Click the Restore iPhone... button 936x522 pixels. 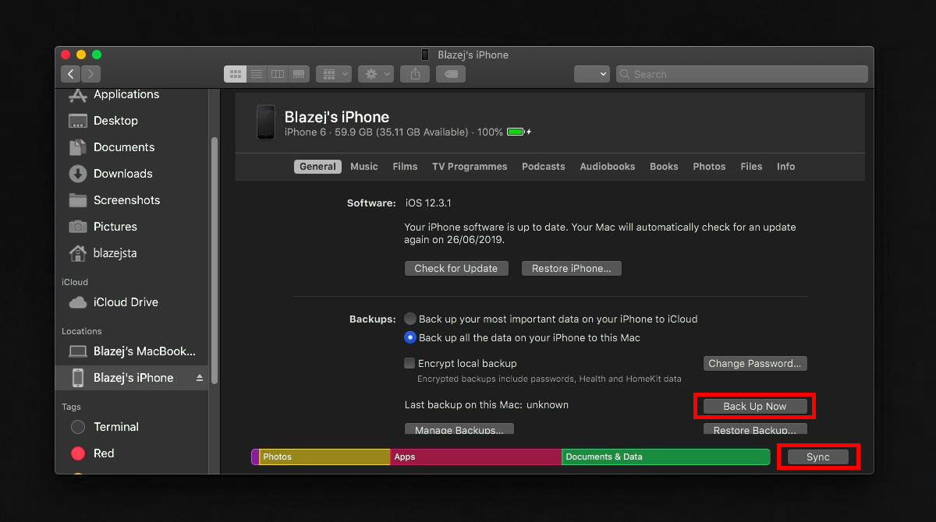coord(572,269)
